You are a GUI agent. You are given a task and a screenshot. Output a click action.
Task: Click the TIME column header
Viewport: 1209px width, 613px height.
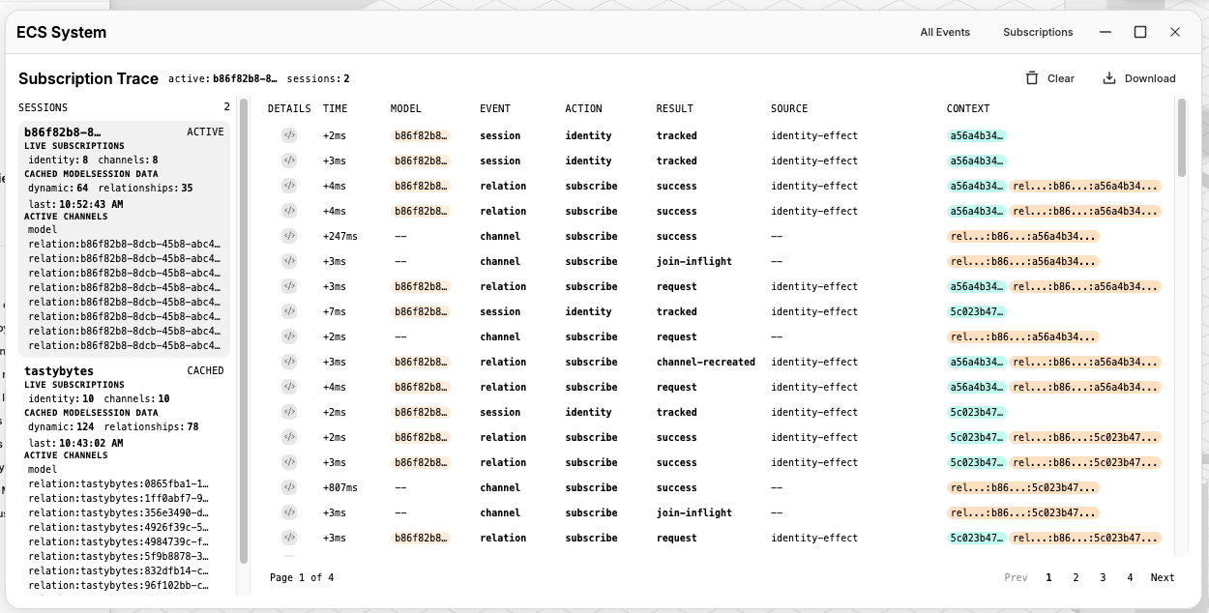click(x=335, y=108)
